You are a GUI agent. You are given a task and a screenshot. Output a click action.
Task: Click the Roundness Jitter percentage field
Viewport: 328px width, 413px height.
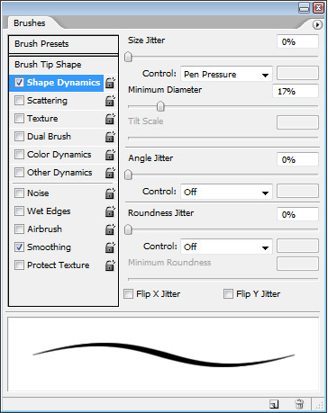pyautogui.click(x=297, y=214)
